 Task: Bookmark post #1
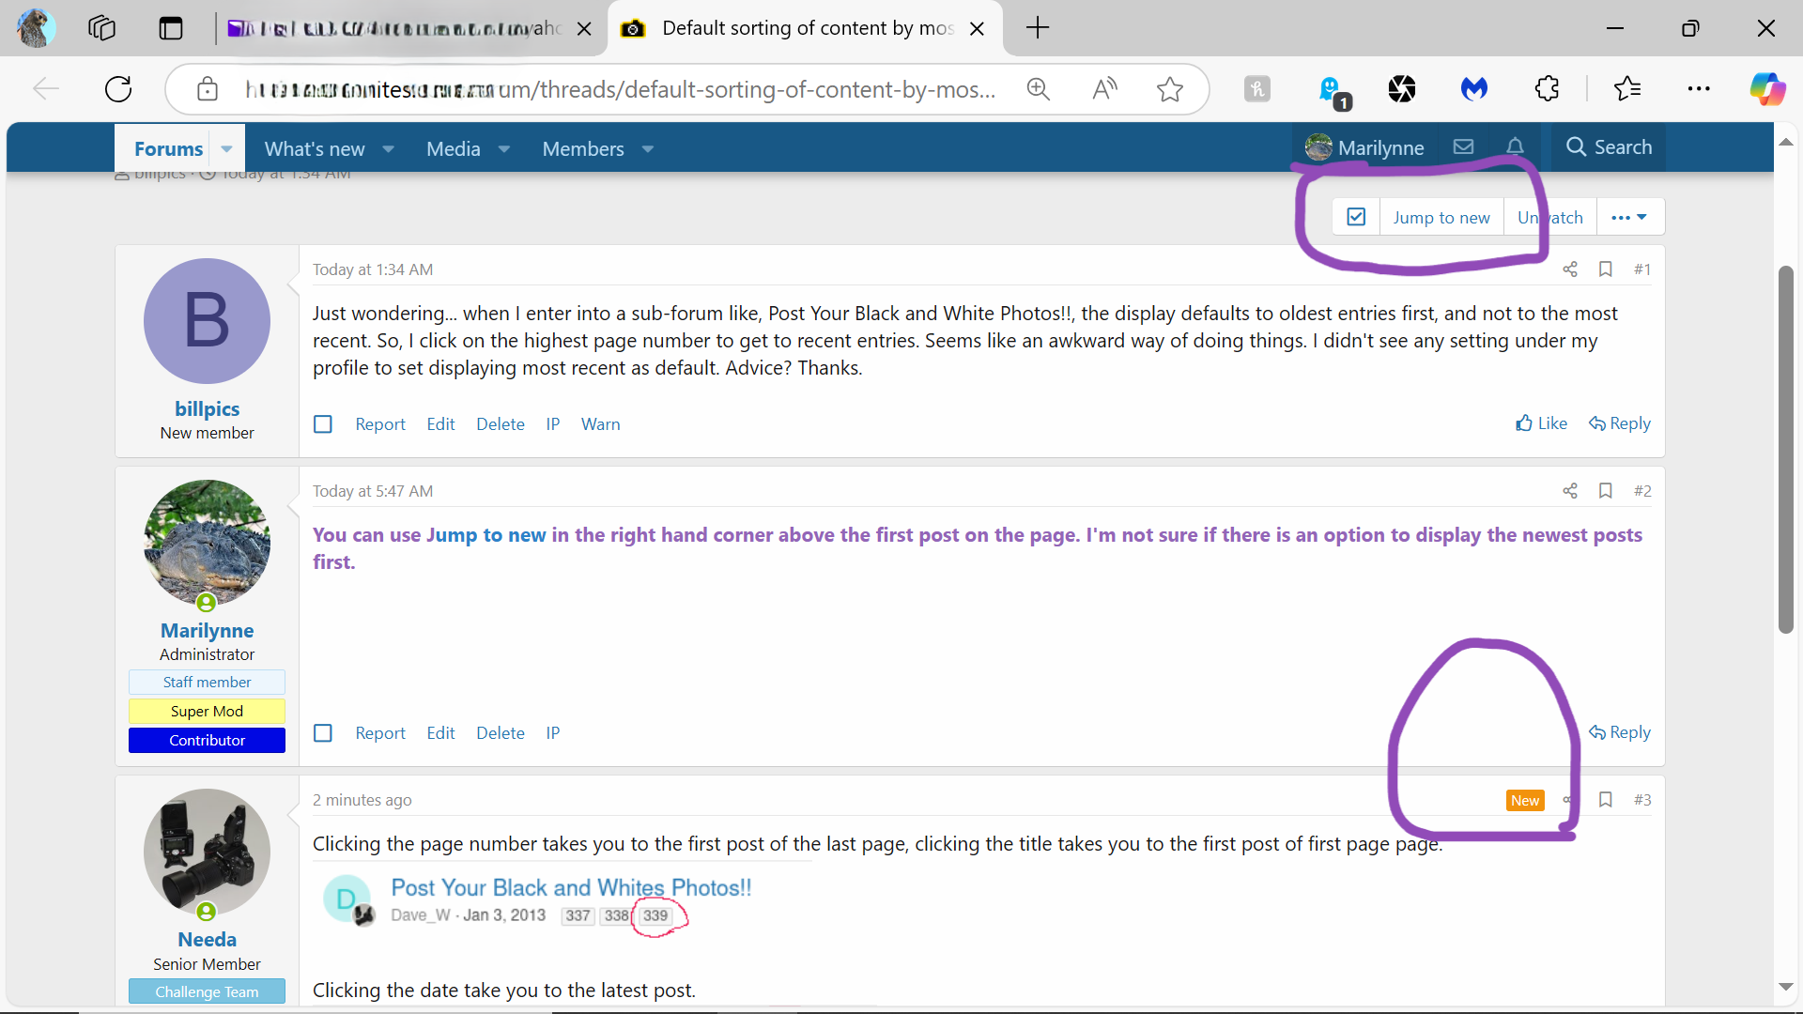(x=1606, y=269)
